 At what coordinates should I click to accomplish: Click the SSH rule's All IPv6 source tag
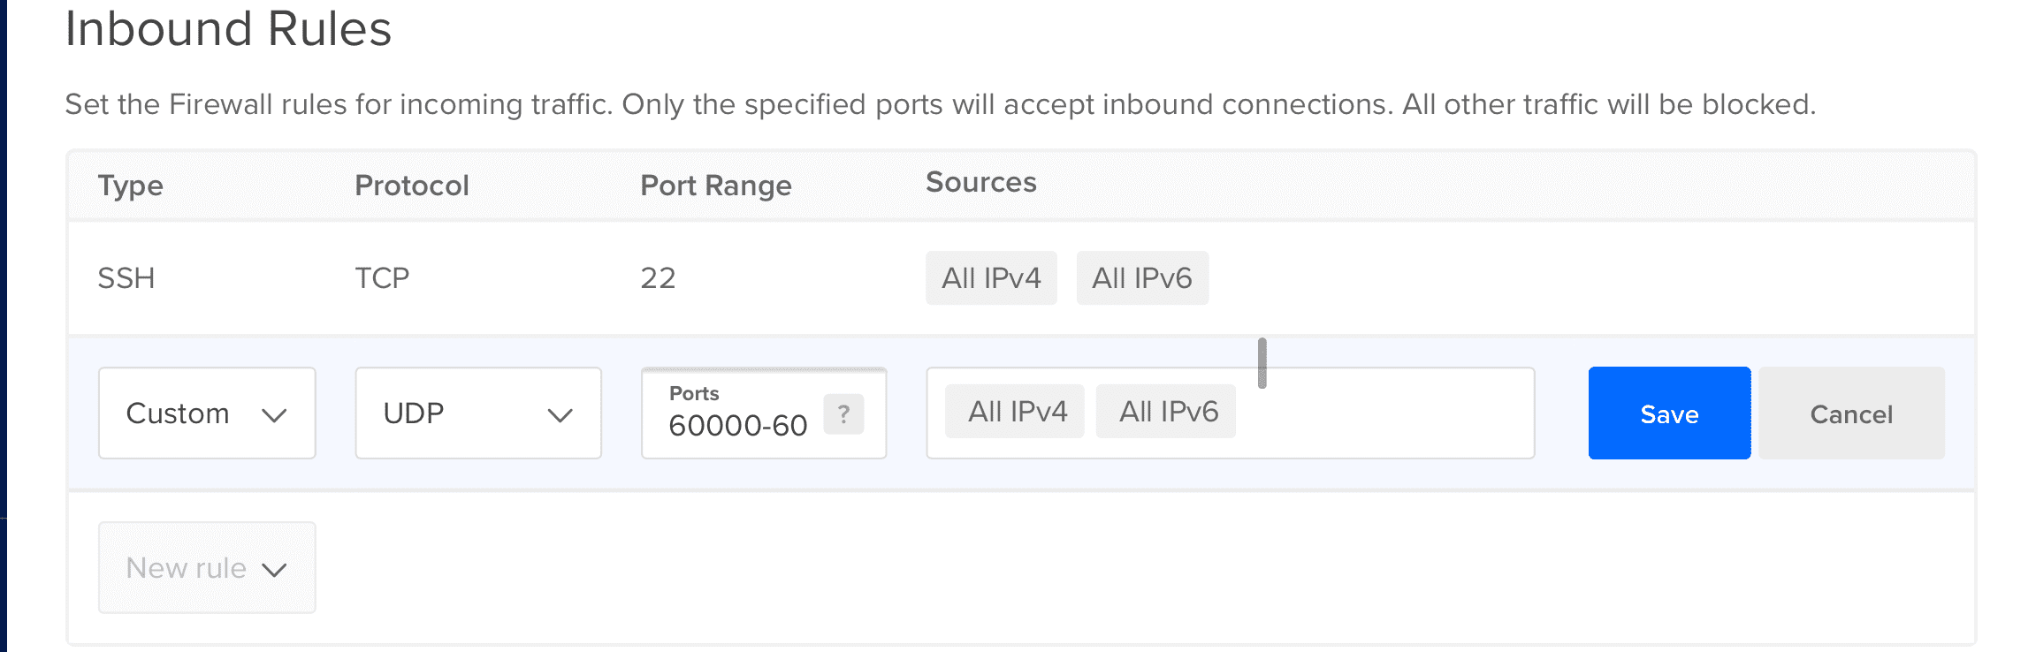[x=1142, y=277]
